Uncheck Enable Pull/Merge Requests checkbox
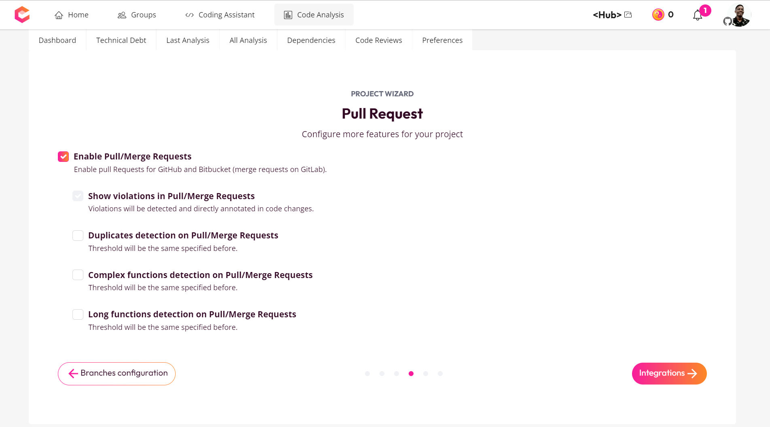This screenshot has height=427, width=770. (x=63, y=157)
